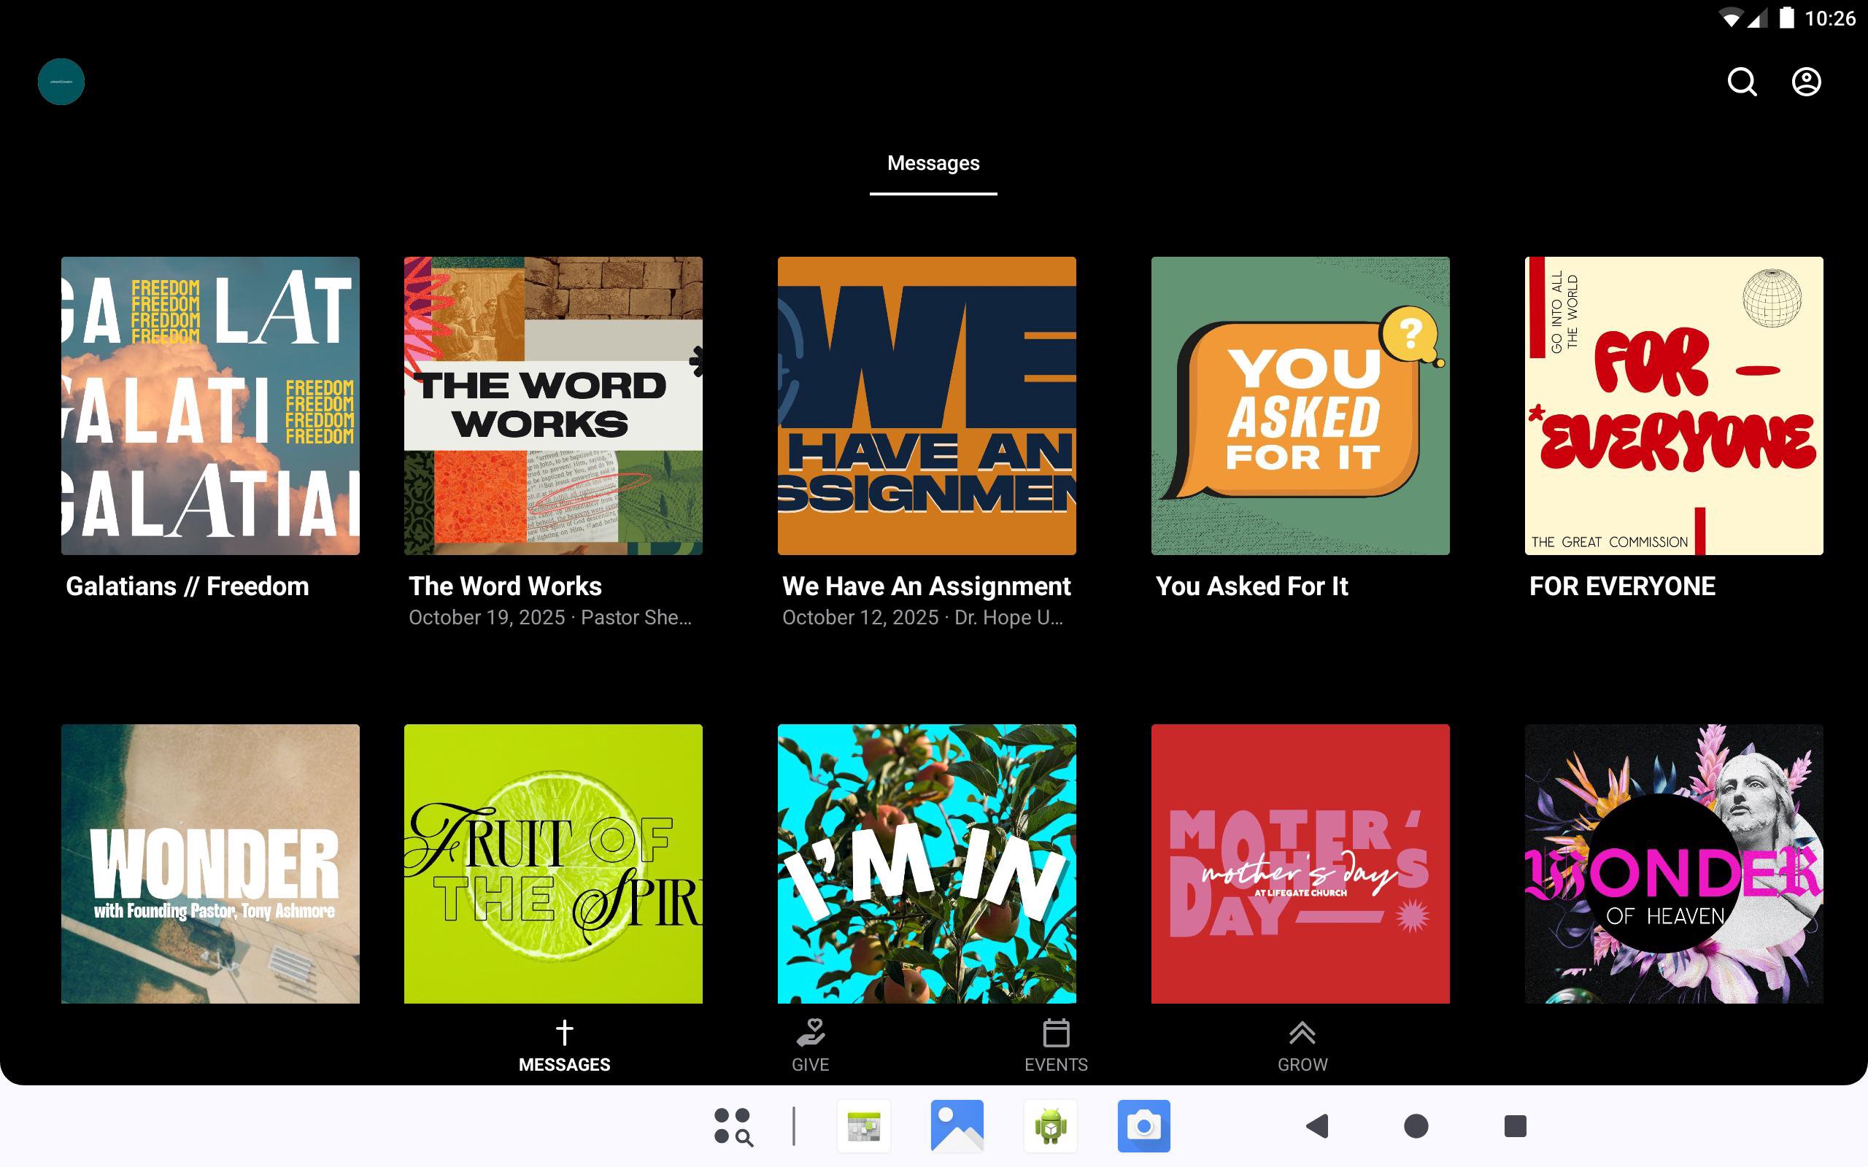The height and width of the screenshot is (1167, 1868).
Task: Open Galatians // Freedom series thumbnail
Action: [x=210, y=406]
